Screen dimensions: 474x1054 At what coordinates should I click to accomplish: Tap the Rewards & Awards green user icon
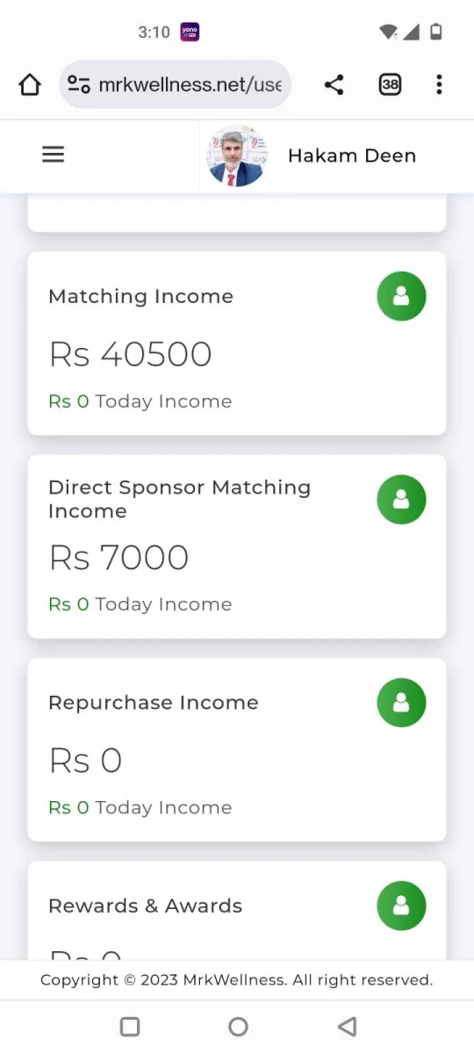(x=401, y=906)
